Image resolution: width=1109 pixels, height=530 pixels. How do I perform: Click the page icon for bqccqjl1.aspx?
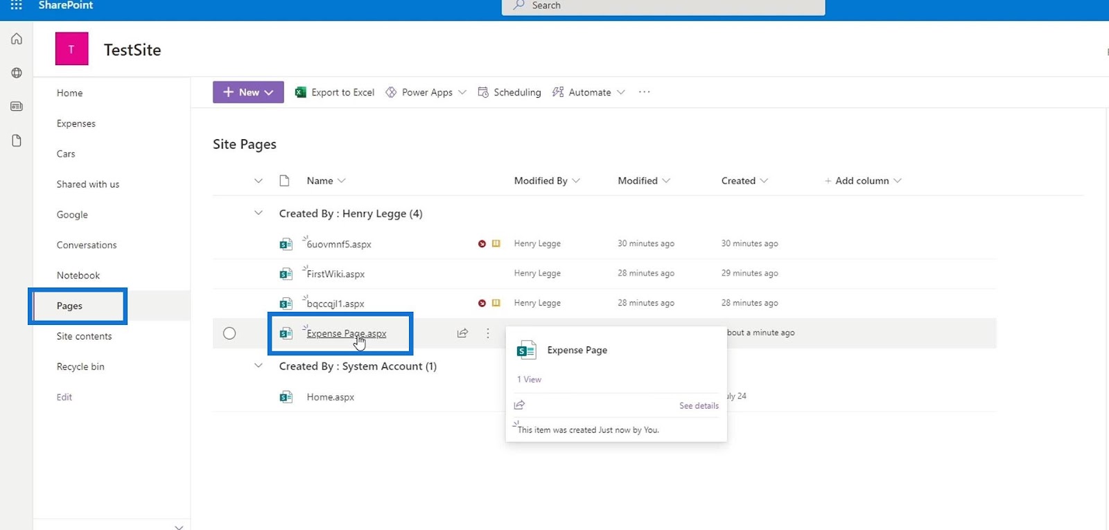point(286,303)
